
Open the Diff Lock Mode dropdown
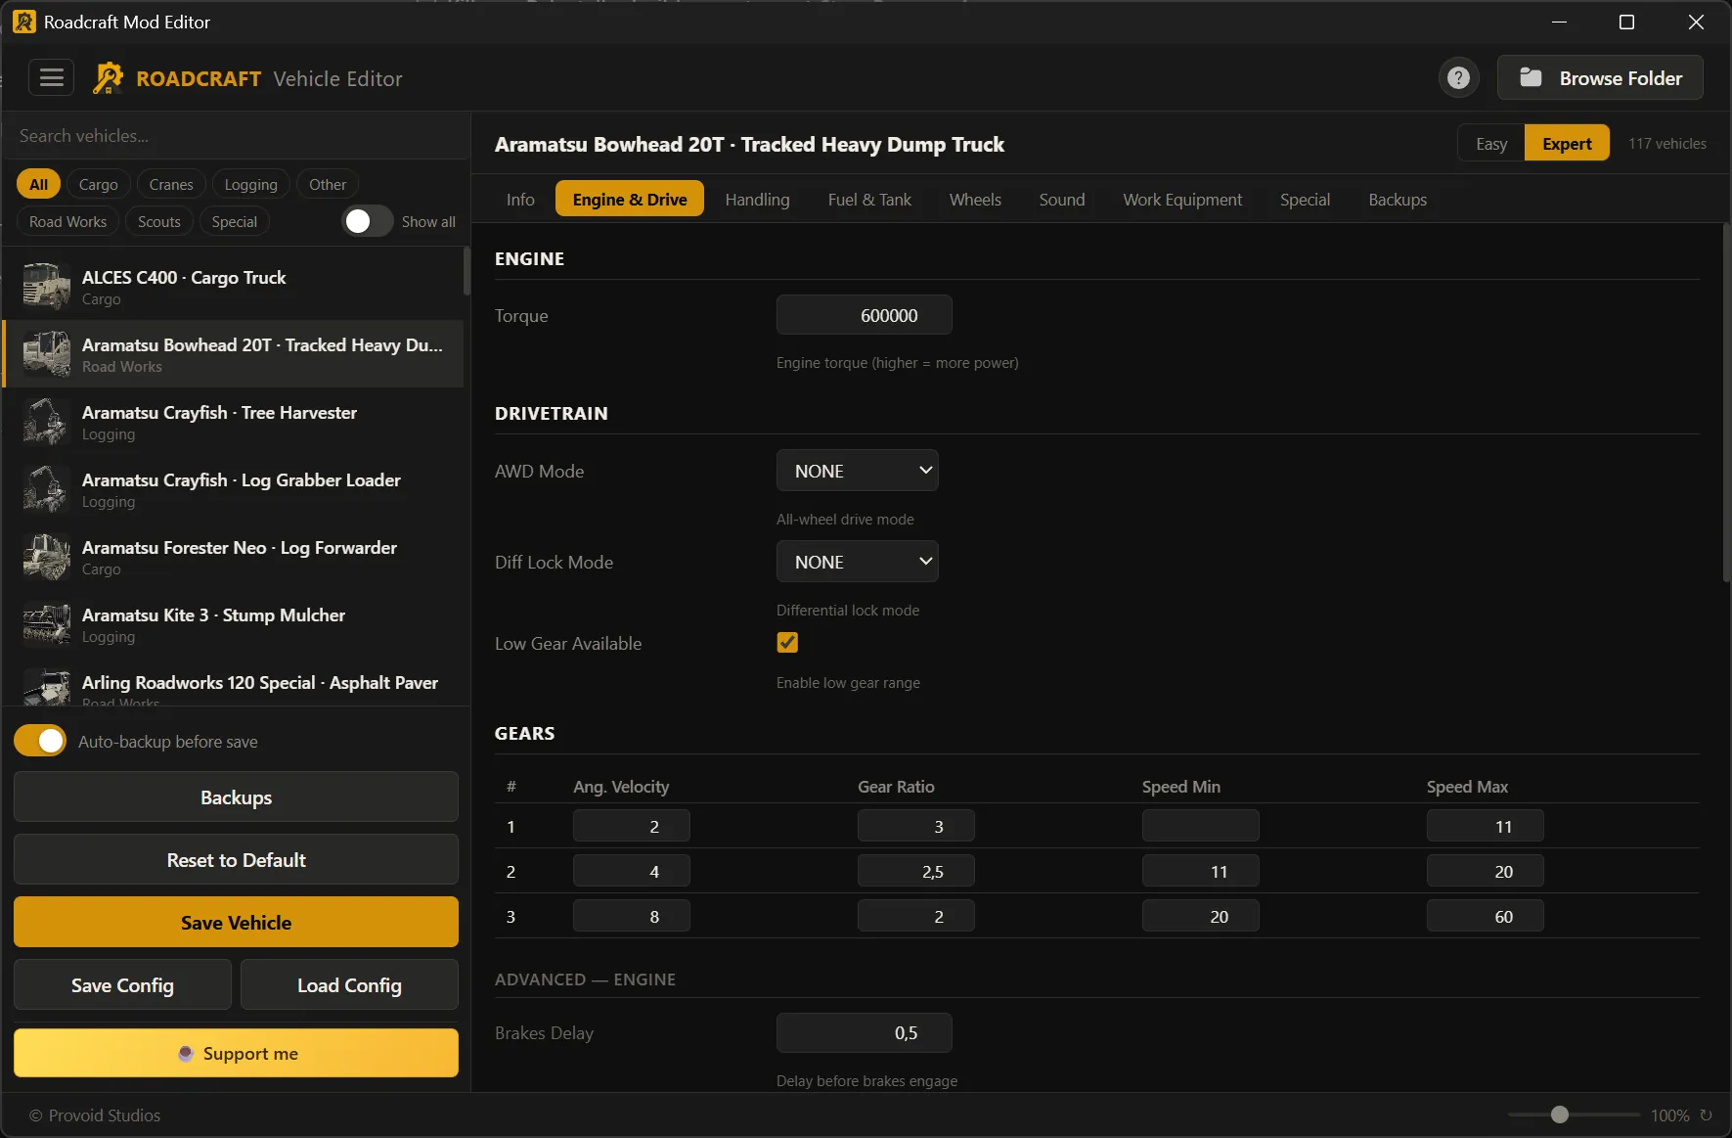(x=857, y=562)
